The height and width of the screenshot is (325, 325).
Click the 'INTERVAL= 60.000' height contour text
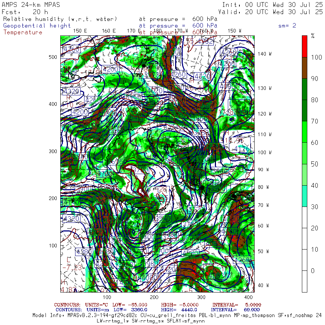coord(234,310)
